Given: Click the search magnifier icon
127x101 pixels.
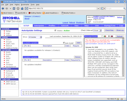Looking at the screenshot, I should pos(124,8).
